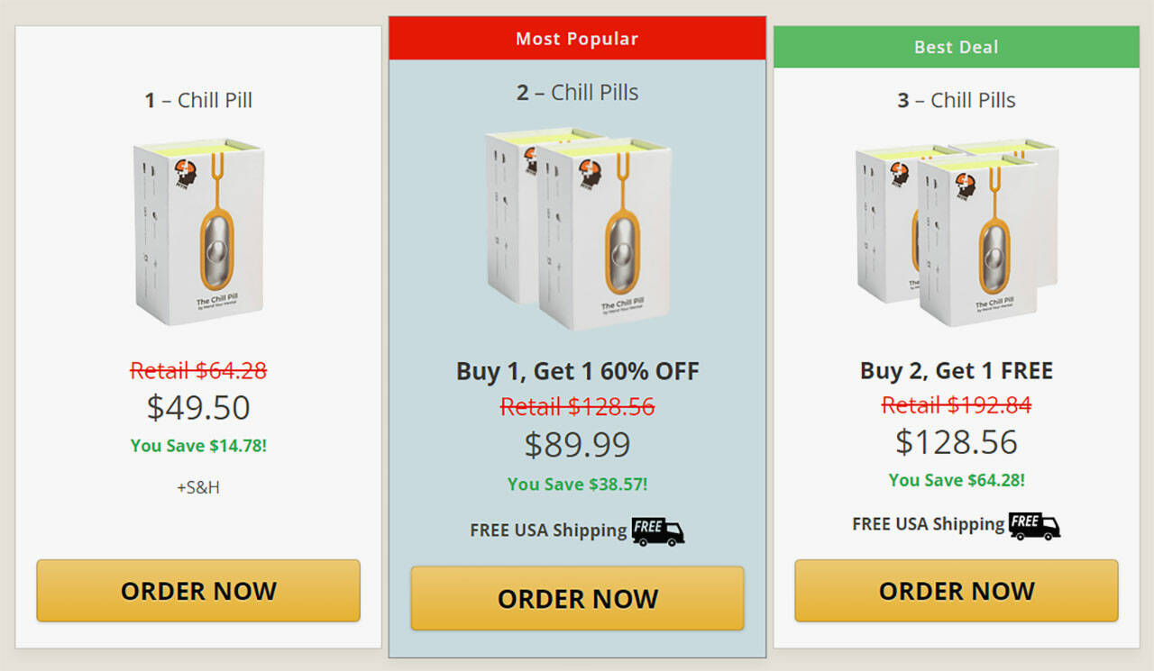The height and width of the screenshot is (671, 1154).
Task: Click the green Best Deal banner
Action: (956, 47)
